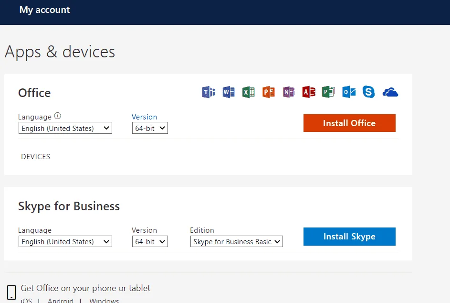450x303 pixels.
Task: Click the My account header title
Action: (44, 10)
